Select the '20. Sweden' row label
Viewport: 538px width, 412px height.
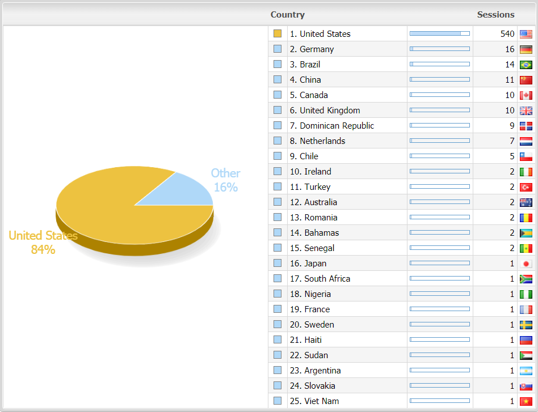[x=312, y=325]
